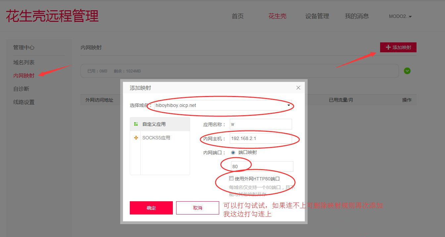This screenshot has height=237, width=445.
Task: Open 域名列表 in sidebar
Action: (24, 63)
